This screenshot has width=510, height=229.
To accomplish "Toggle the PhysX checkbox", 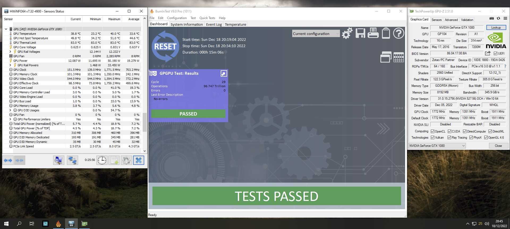I will point(471,138).
